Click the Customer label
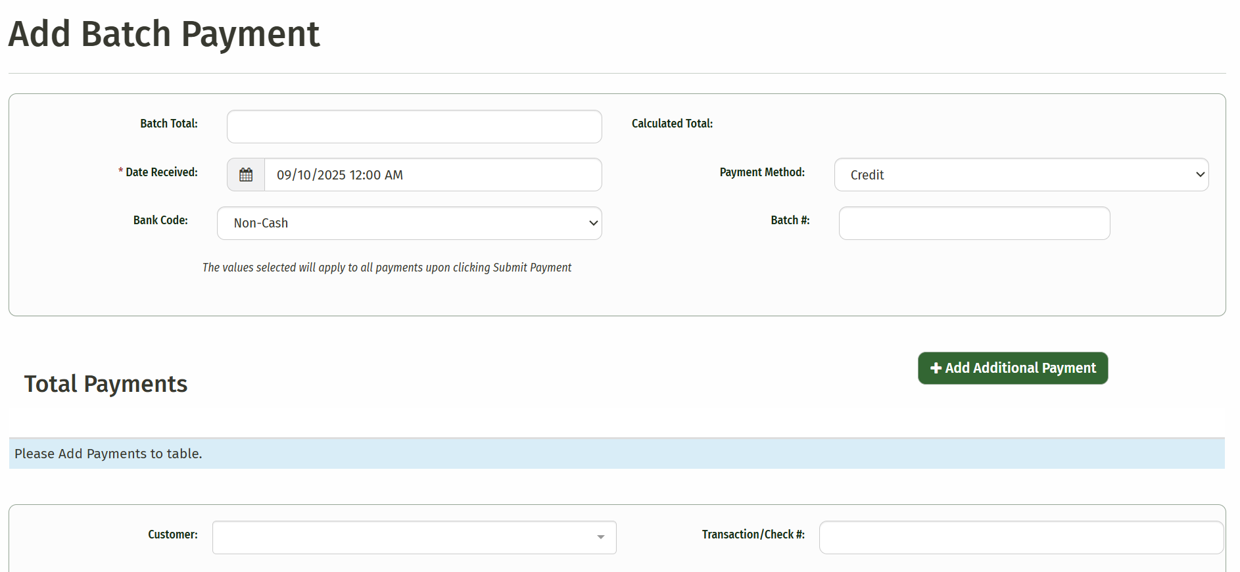Image resolution: width=1240 pixels, height=572 pixels. (x=172, y=535)
